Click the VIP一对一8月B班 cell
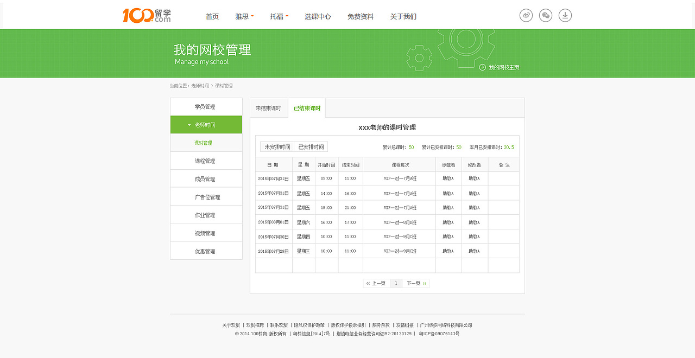This screenshot has width=695, height=358. [x=400, y=222]
